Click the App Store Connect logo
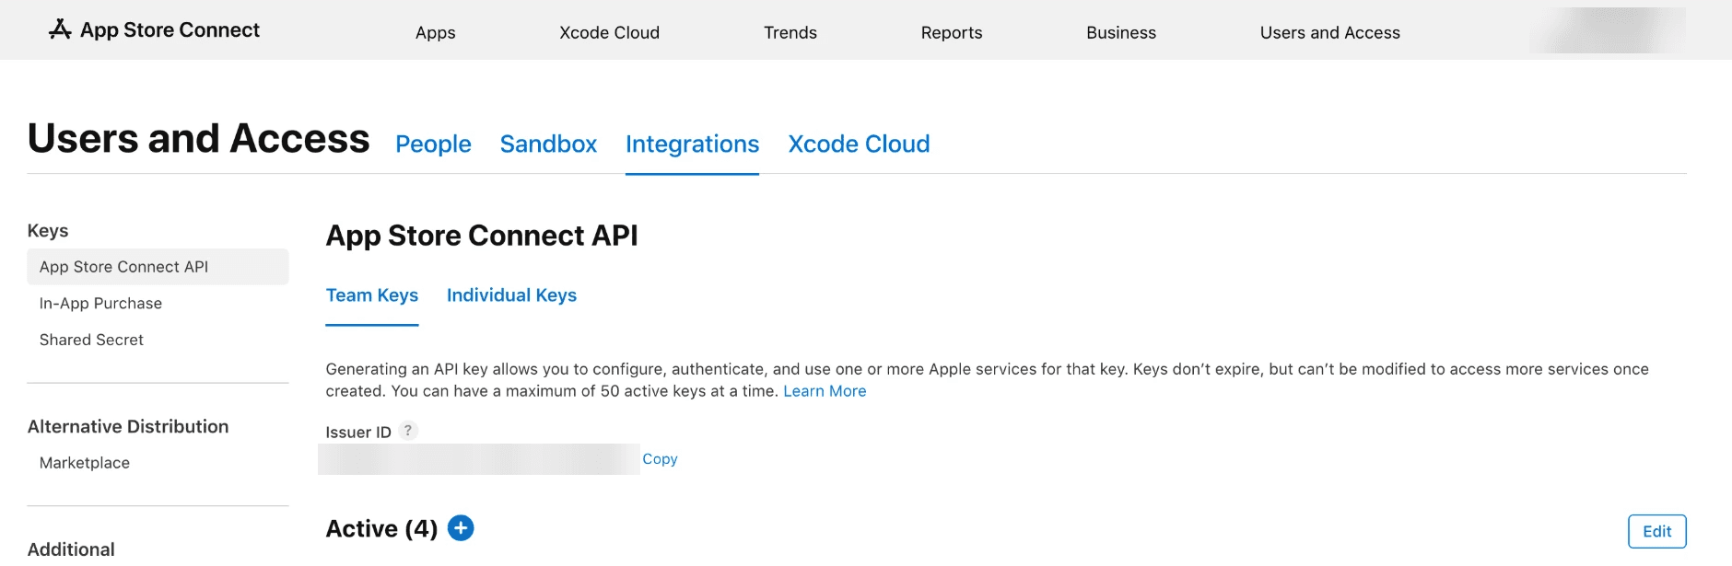 (x=154, y=30)
